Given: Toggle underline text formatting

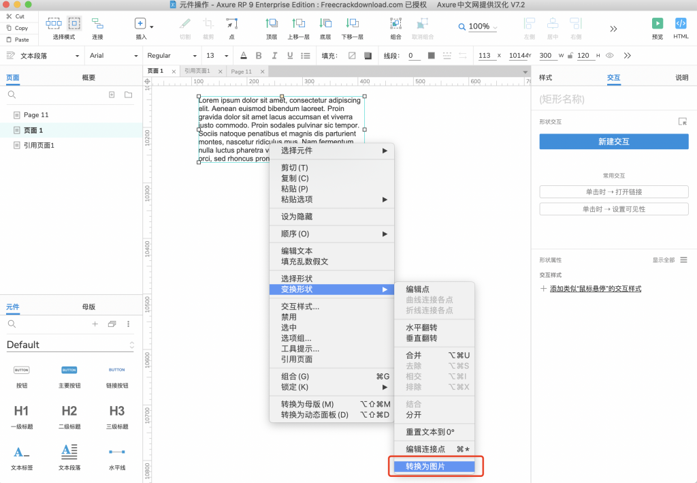Looking at the screenshot, I should [291, 55].
